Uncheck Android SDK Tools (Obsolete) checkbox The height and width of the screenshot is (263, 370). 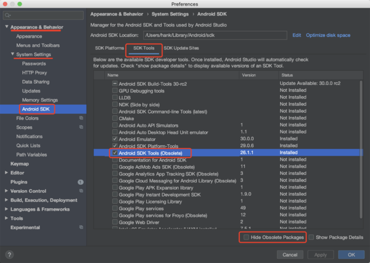point(115,153)
